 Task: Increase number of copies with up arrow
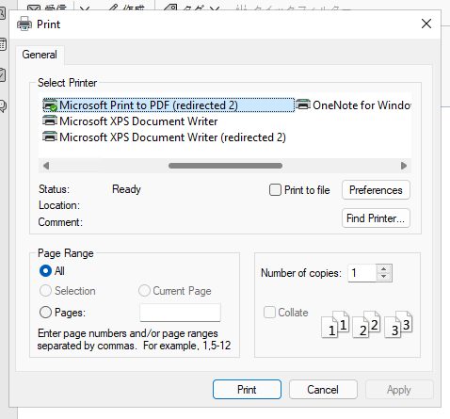pos(384,269)
